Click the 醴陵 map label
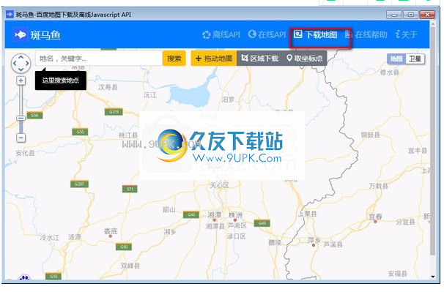The height and width of the screenshot is (292, 444). point(275,242)
